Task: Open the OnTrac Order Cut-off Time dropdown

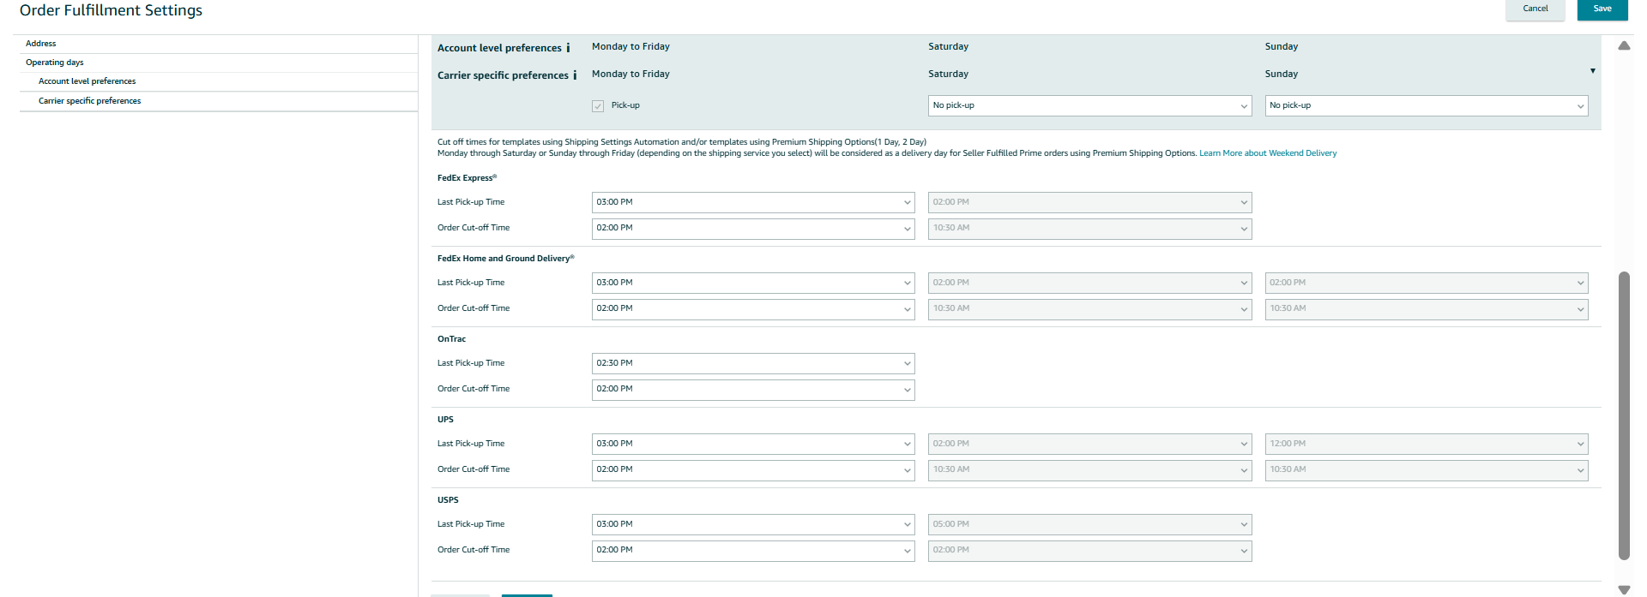Action: [753, 390]
